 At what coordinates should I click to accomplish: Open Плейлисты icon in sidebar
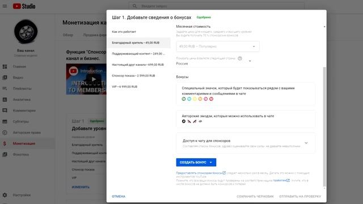coord(5,88)
